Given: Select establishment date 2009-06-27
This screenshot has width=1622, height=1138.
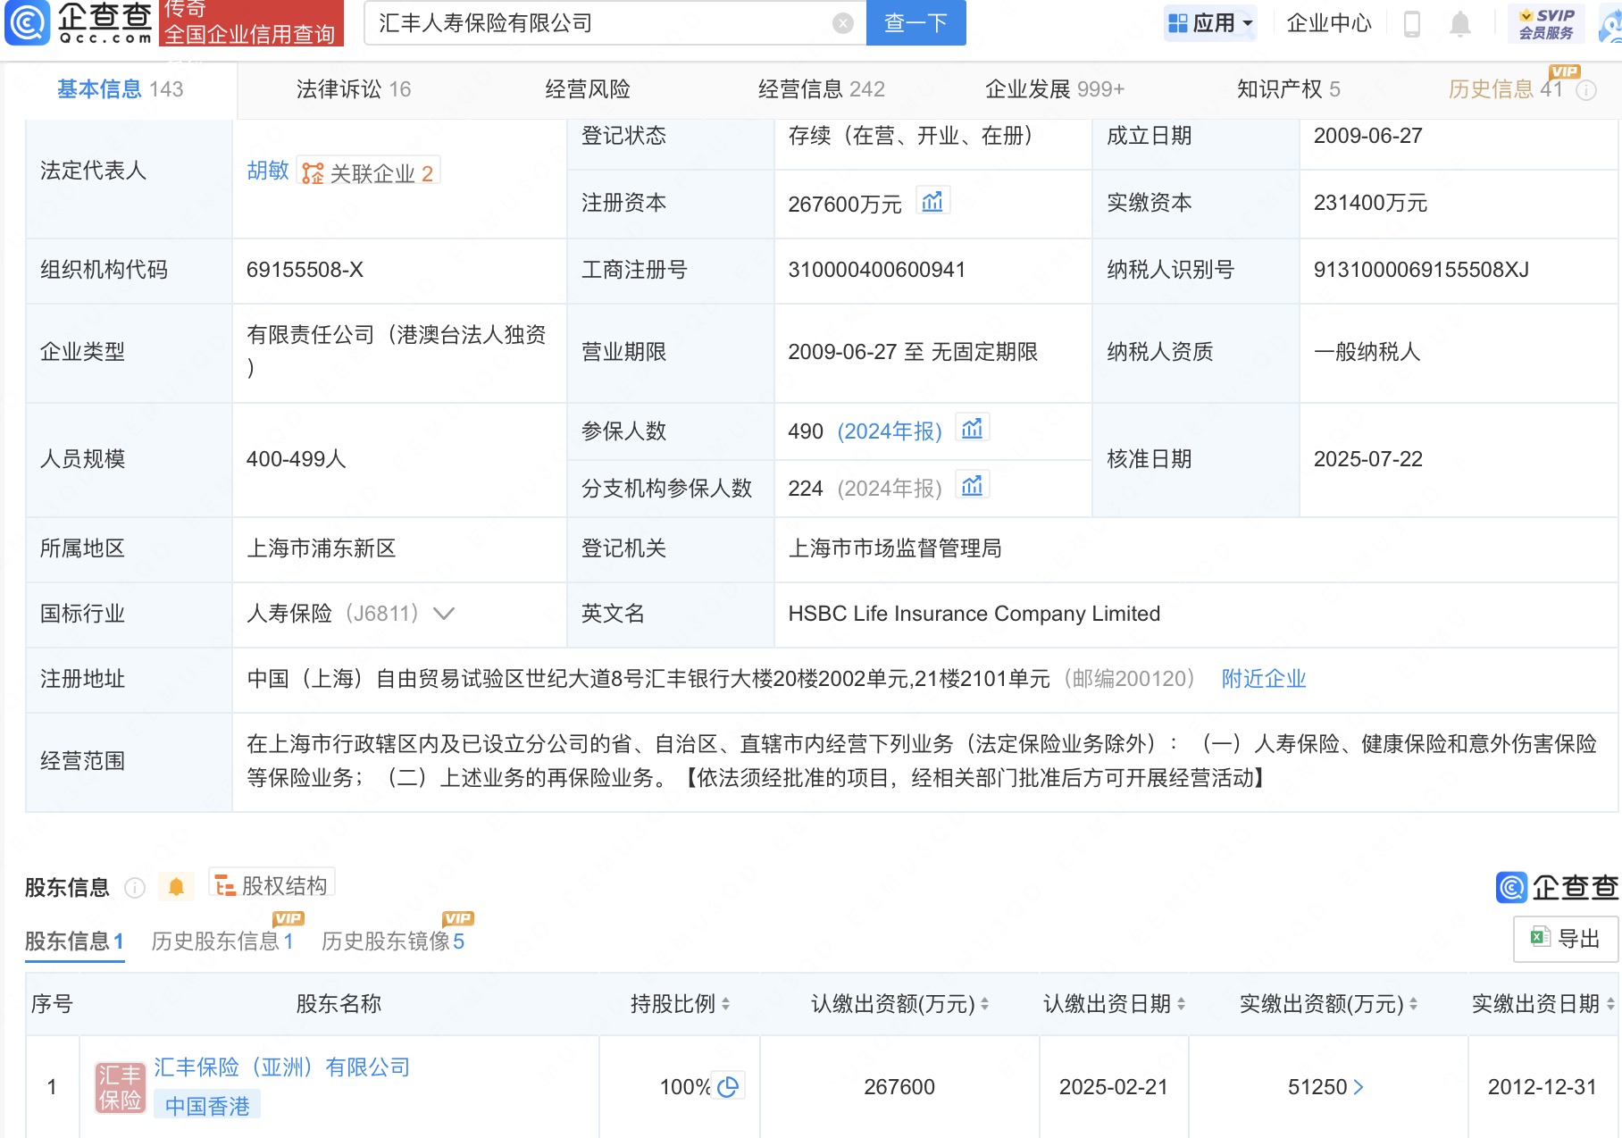Looking at the screenshot, I should pyautogui.click(x=1367, y=136).
